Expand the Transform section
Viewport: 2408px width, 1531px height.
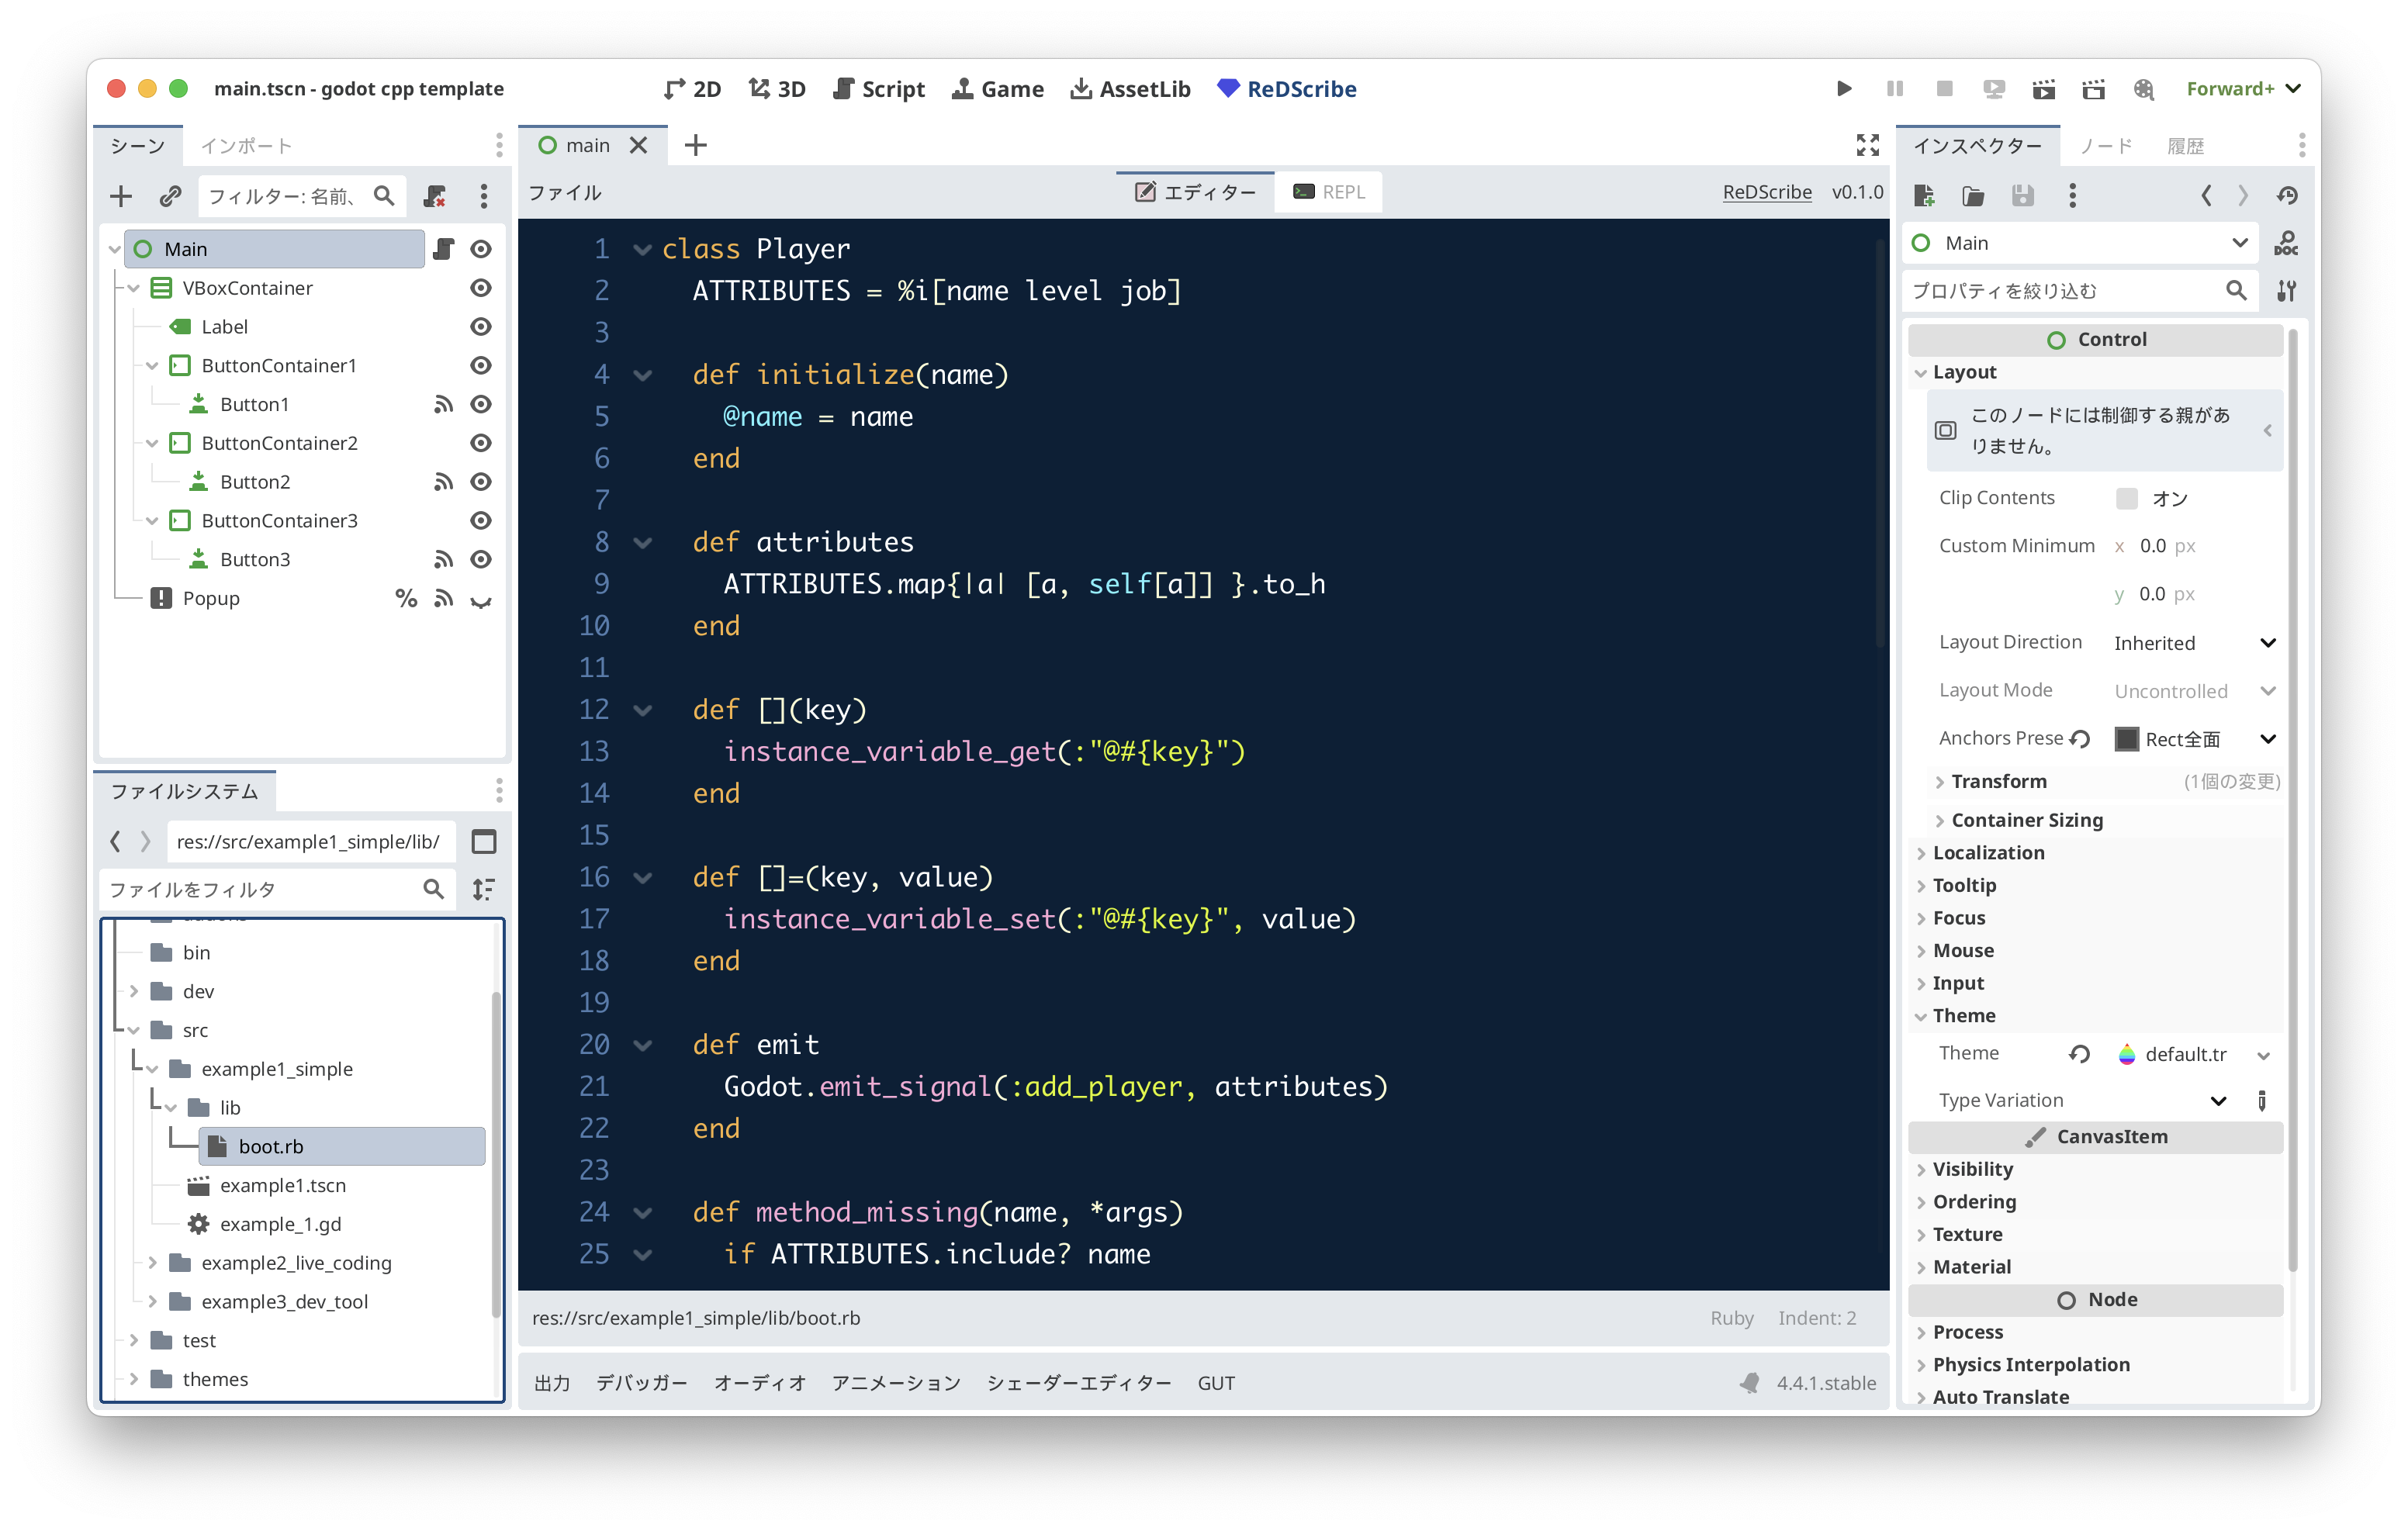[1999, 781]
